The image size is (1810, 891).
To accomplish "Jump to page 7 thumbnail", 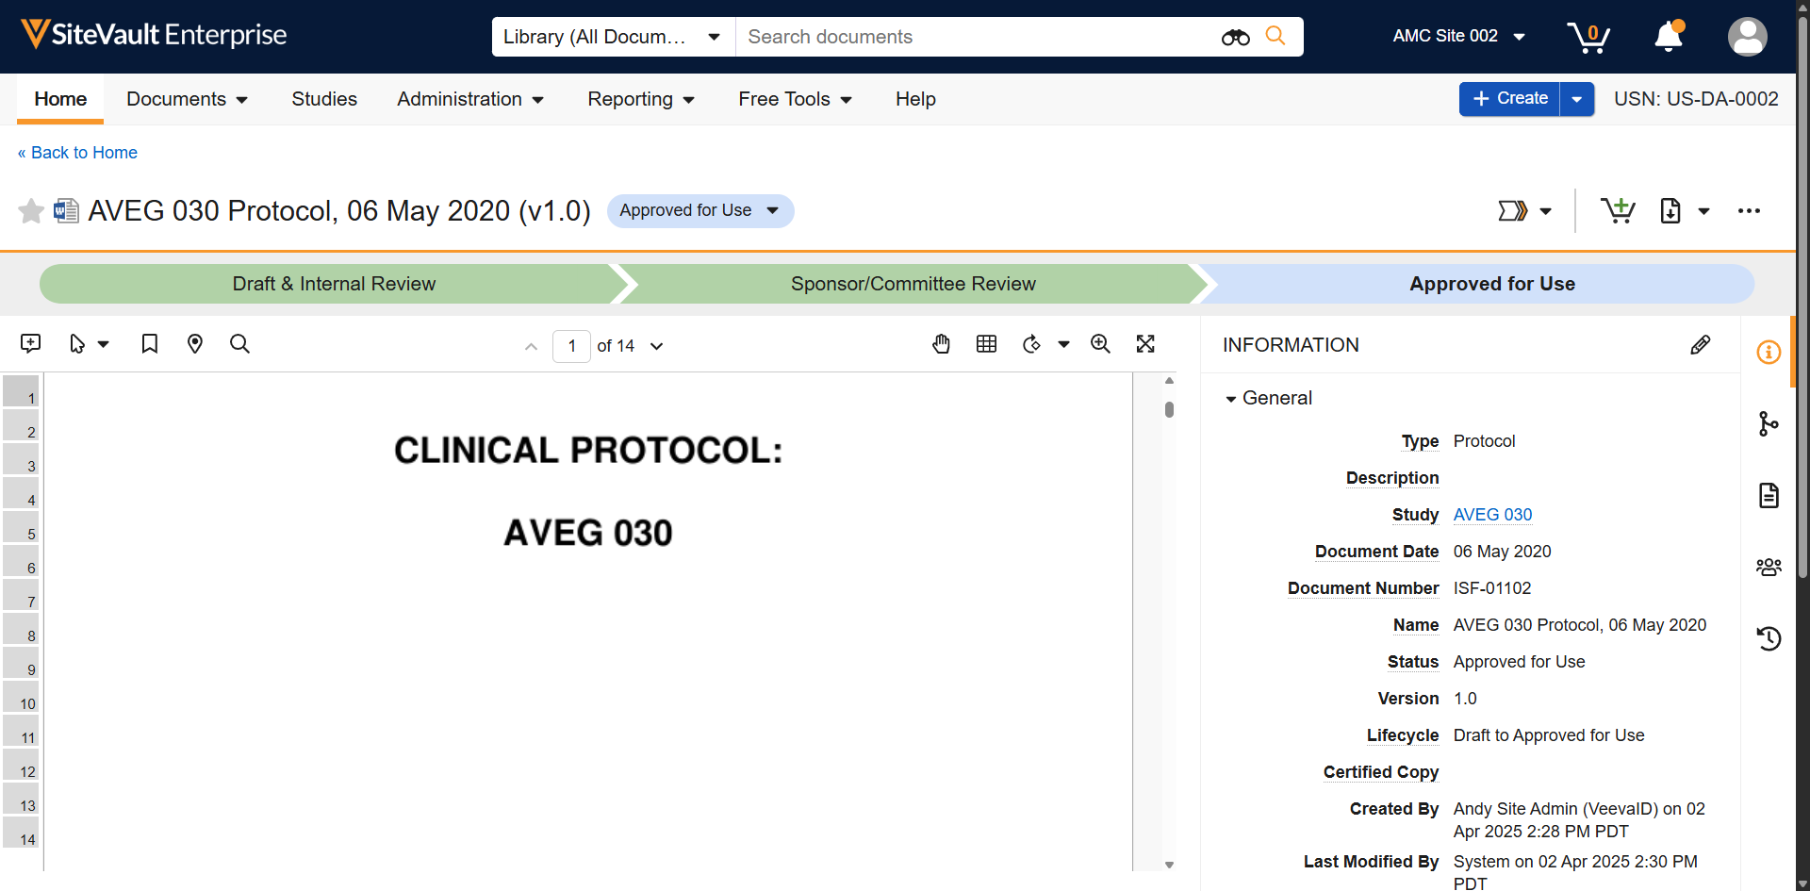I will click(21, 595).
